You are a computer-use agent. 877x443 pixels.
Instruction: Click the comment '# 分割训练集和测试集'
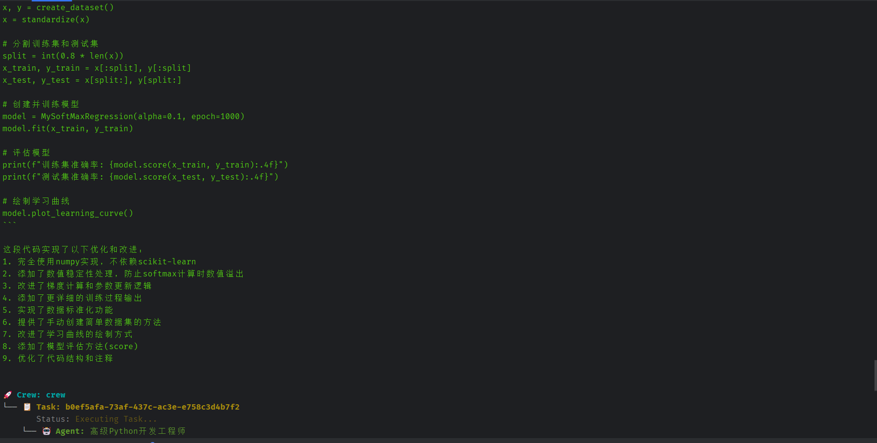pos(50,44)
